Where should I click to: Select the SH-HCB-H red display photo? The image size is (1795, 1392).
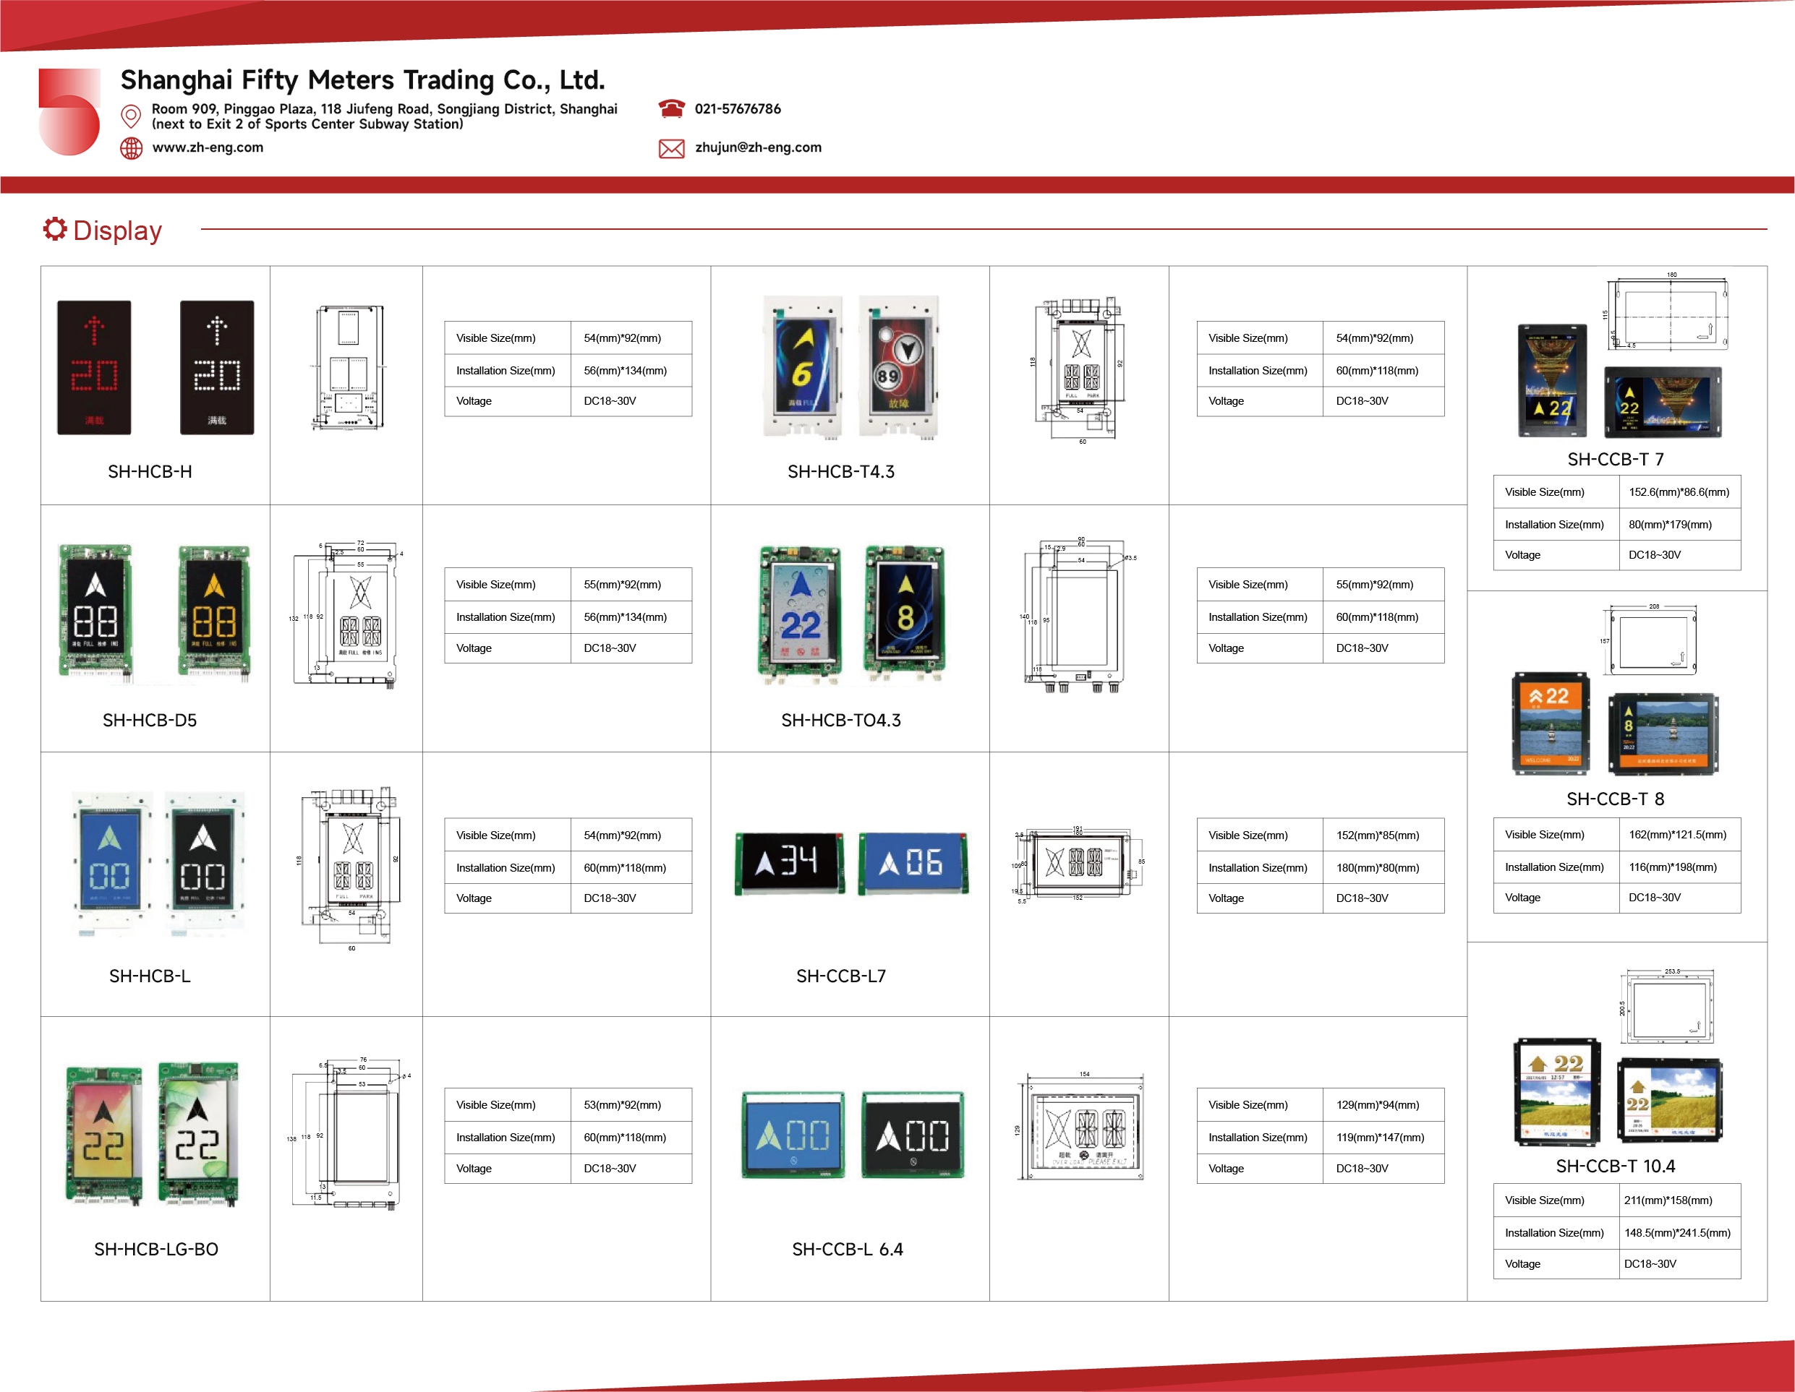94,367
